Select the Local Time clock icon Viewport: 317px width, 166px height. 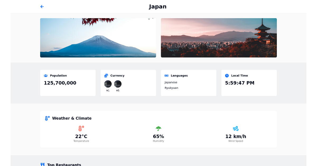point(227,75)
